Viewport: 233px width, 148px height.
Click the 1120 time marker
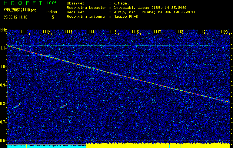224,32
